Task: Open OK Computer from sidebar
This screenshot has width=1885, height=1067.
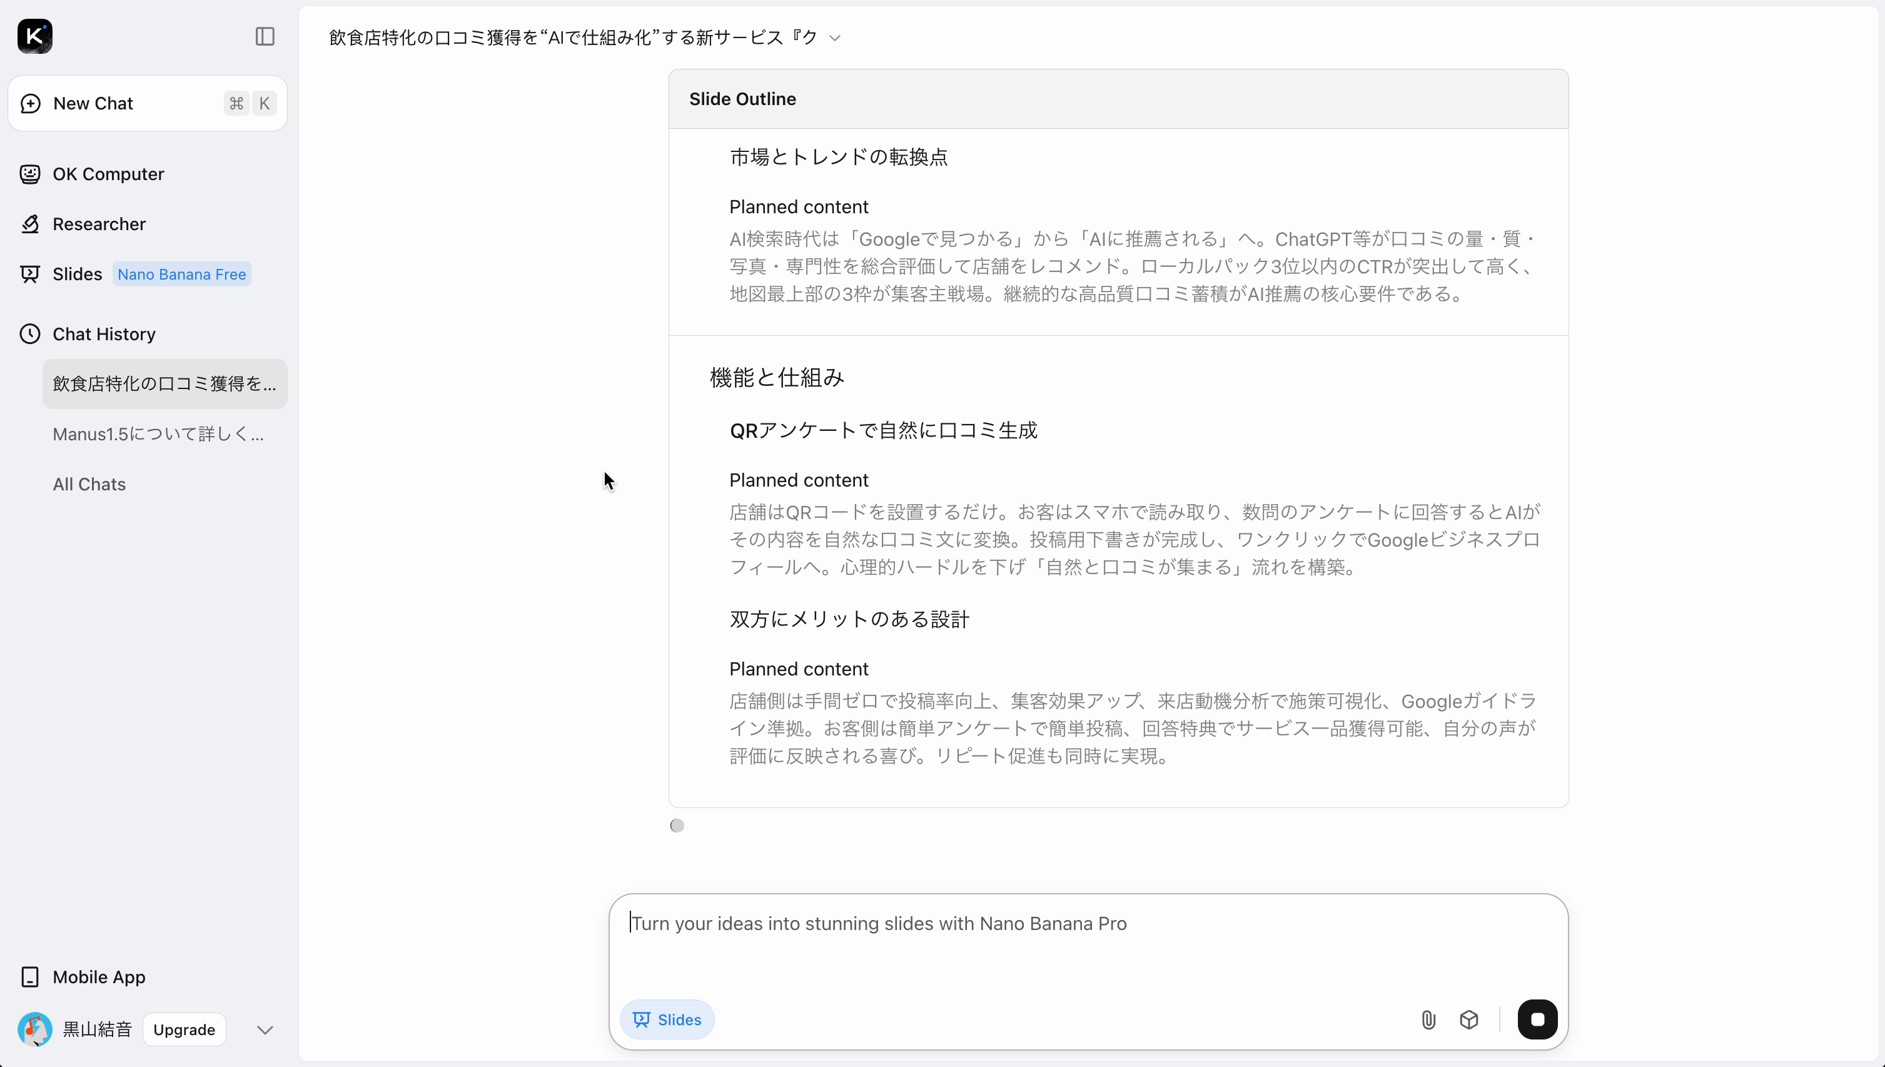Action: (108, 174)
